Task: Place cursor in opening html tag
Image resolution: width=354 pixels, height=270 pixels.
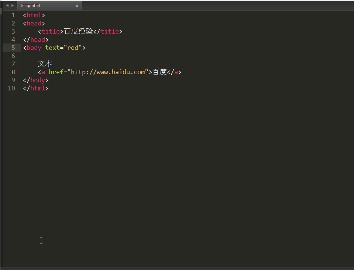Action: click(34, 15)
